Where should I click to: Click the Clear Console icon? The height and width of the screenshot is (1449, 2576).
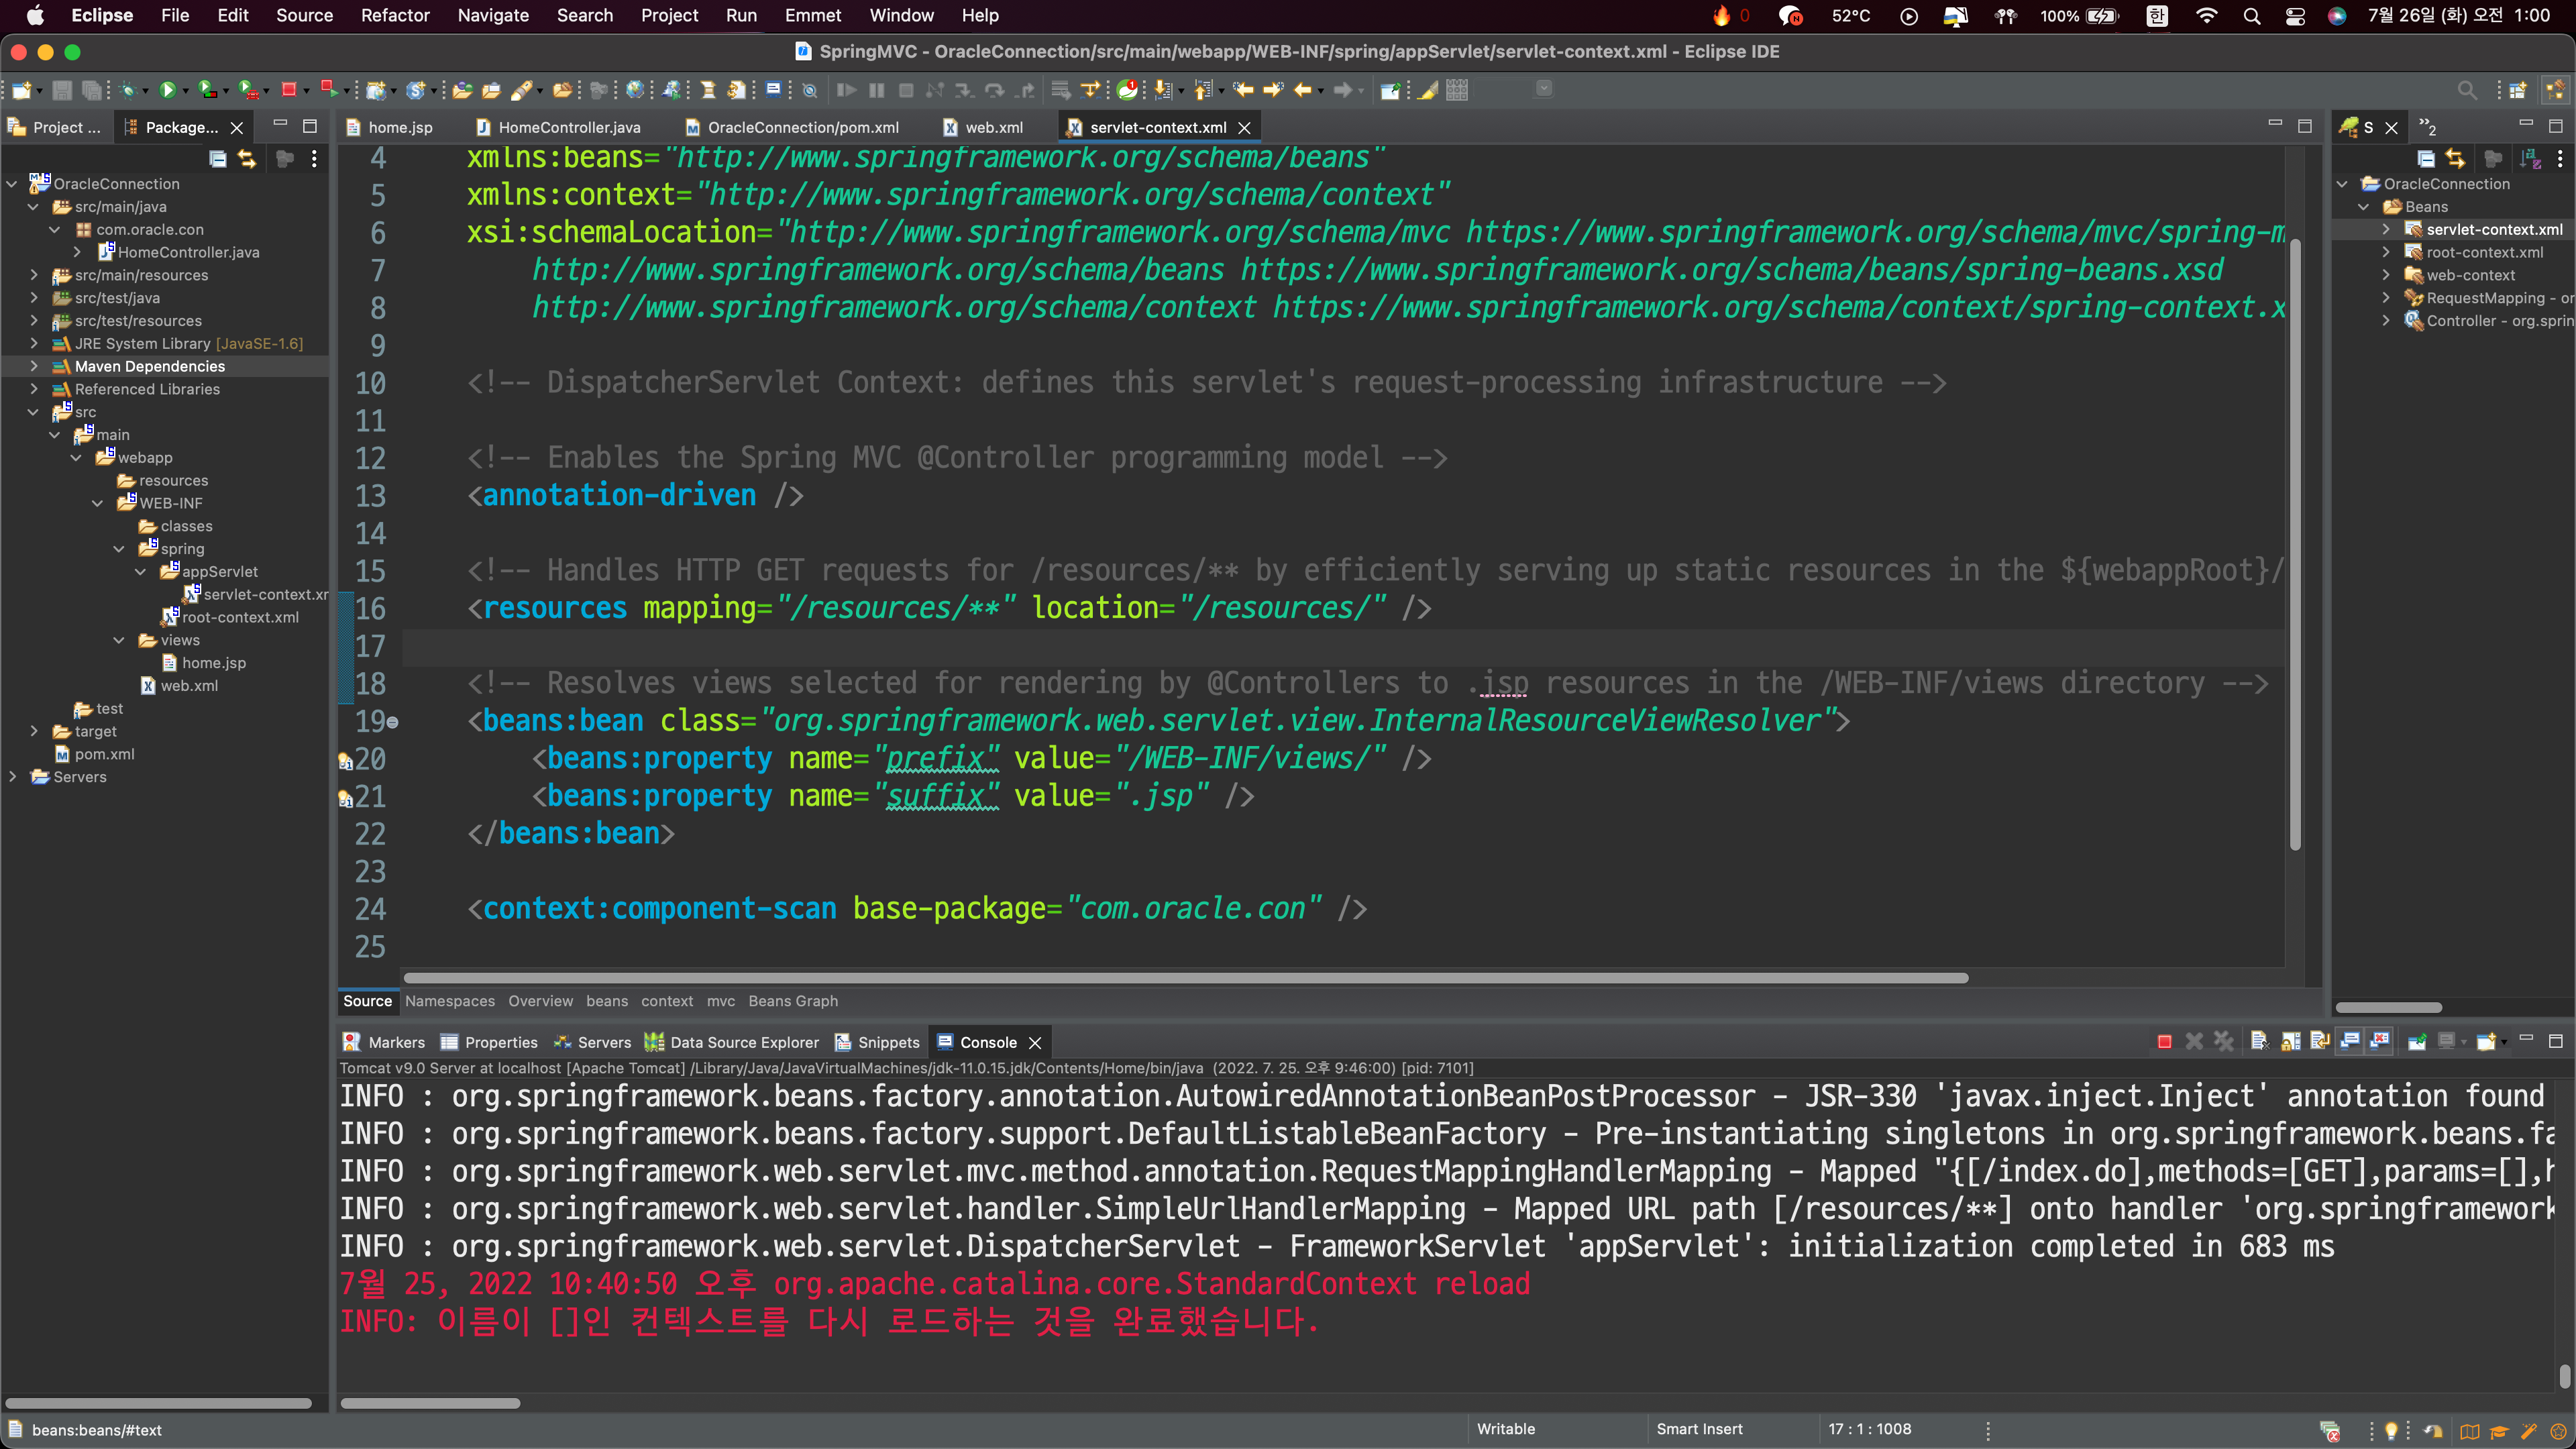pos(2259,1042)
